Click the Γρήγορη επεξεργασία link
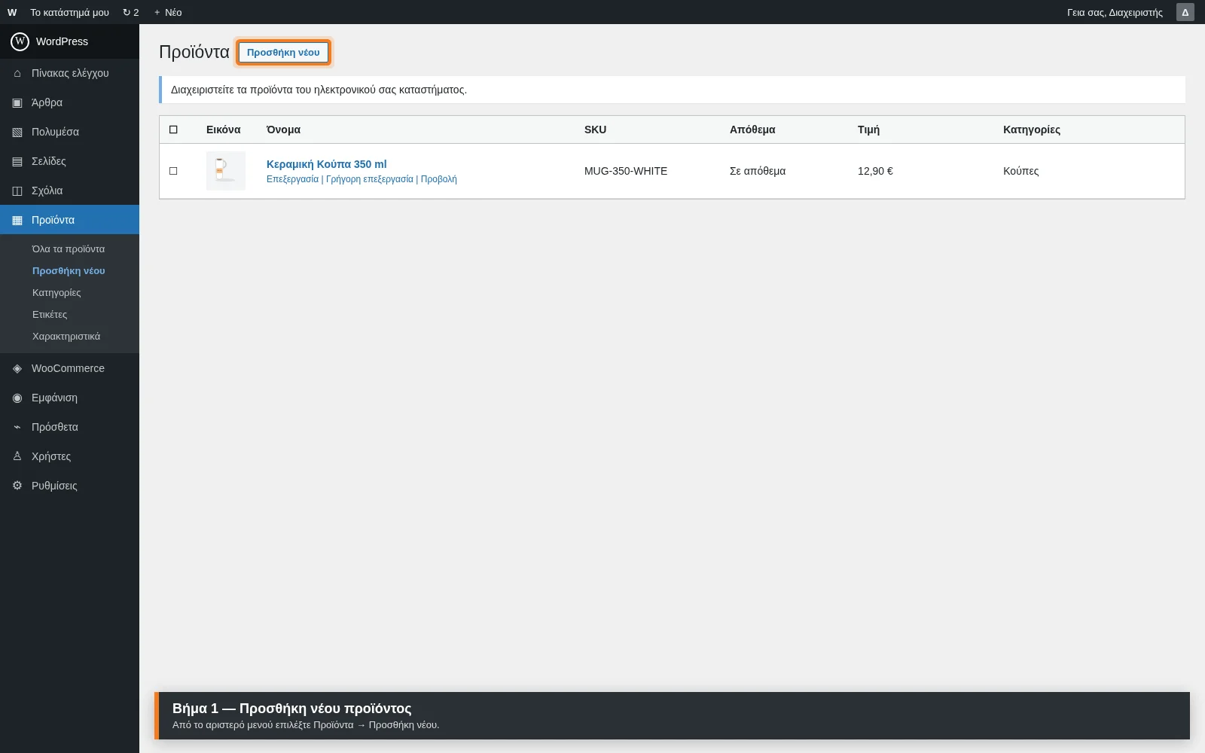This screenshot has height=753, width=1205. (370, 179)
